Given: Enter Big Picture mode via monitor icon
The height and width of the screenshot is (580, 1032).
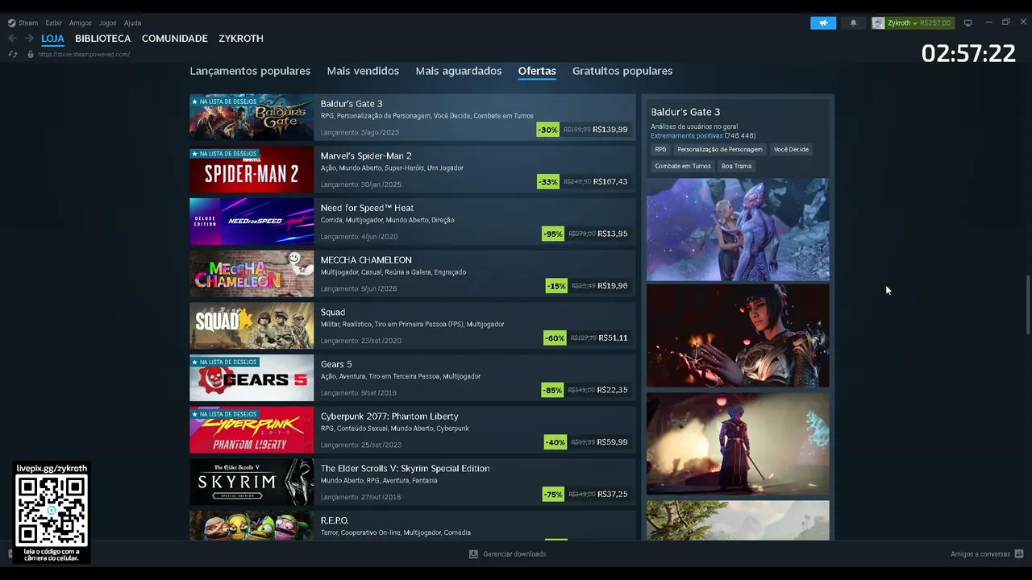Looking at the screenshot, I should (968, 23).
